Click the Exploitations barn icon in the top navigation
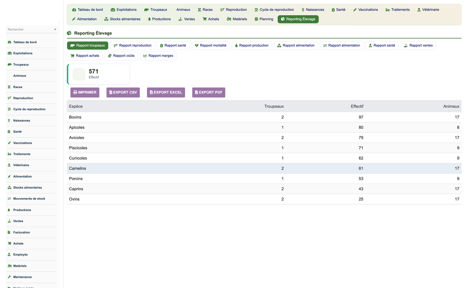The image size is (466, 288). click(x=113, y=10)
